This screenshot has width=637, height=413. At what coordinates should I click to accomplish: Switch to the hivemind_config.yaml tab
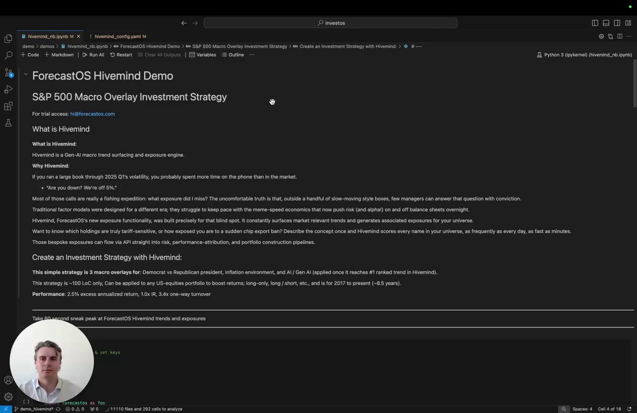(x=117, y=36)
